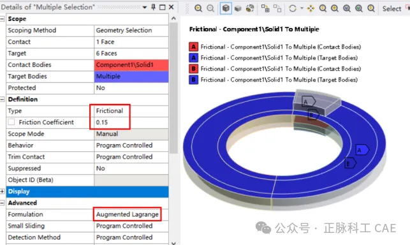410x245 pixels.
Task: Toggle the Friction Coefficient parameter checkbox
Action: pos(11,122)
